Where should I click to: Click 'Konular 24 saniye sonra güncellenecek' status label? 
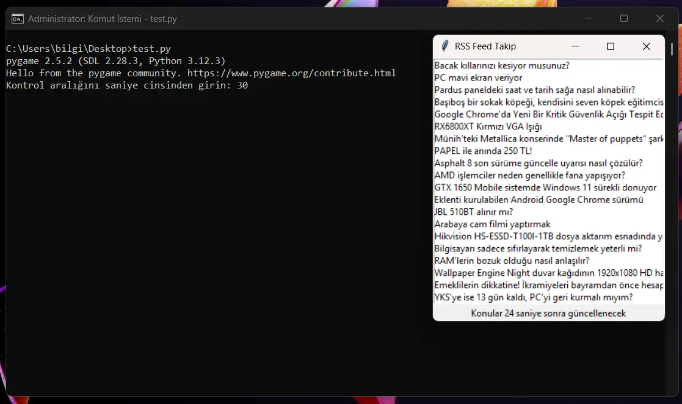click(548, 313)
